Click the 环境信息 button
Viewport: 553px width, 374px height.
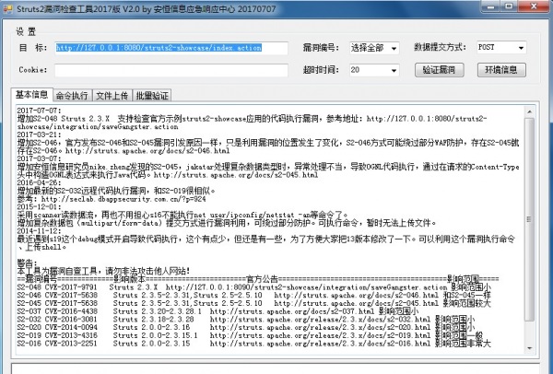click(501, 70)
